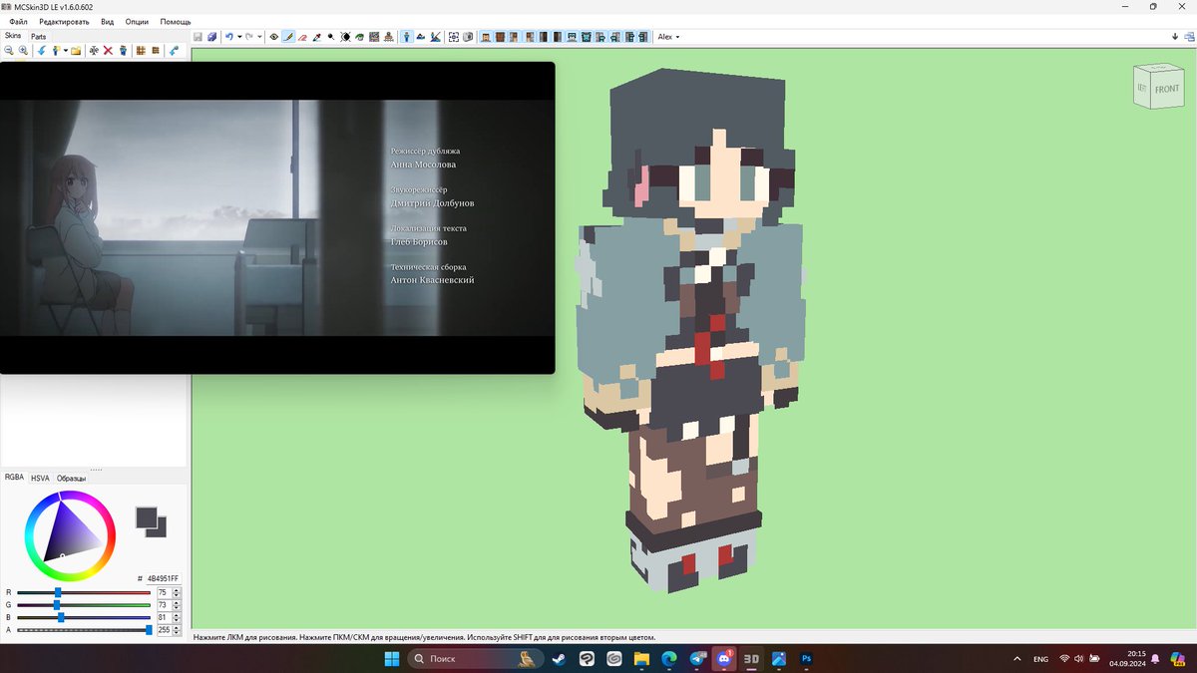Click the yellow folder icon in skins toolbar
The height and width of the screenshot is (673, 1197).
(76, 50)
